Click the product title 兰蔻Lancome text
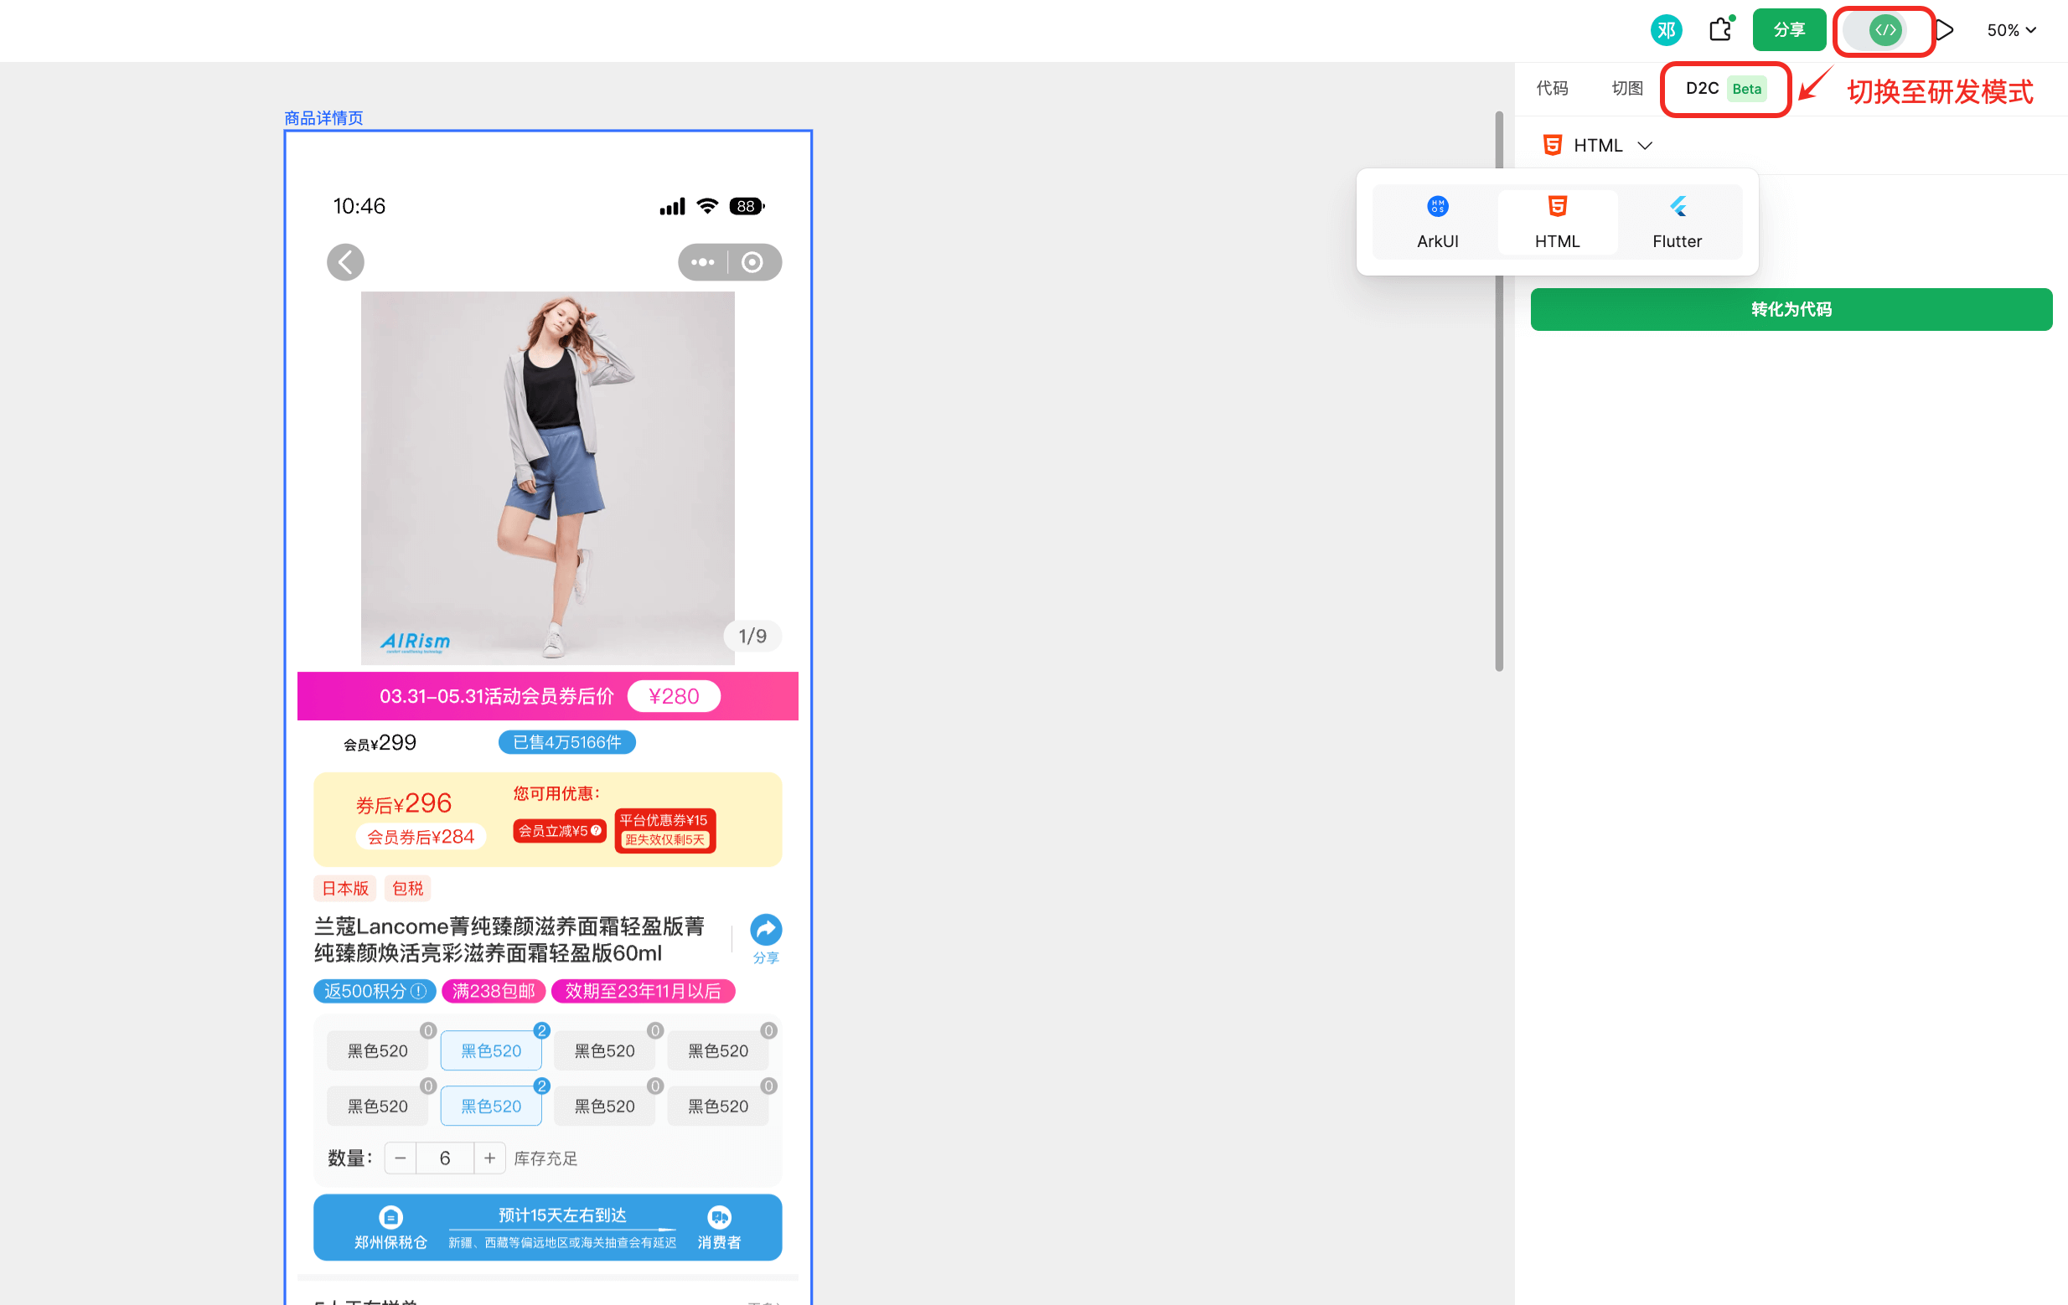 click(509, 940)
